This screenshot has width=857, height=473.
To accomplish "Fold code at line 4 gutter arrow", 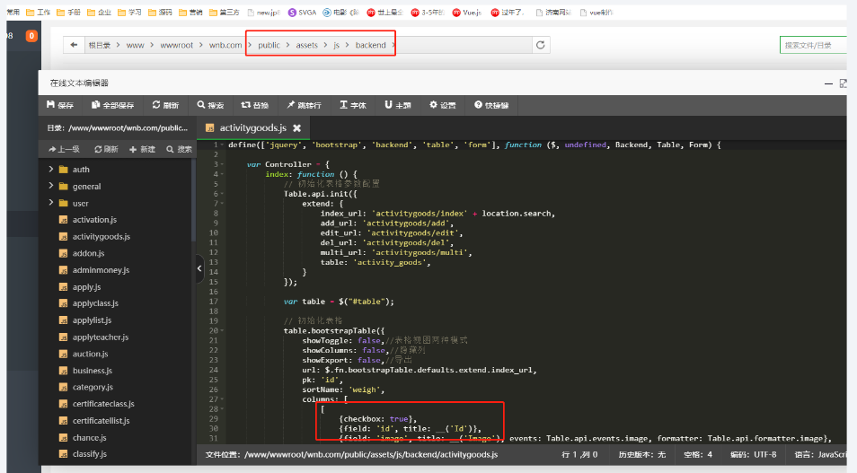I will click(222, 174).
